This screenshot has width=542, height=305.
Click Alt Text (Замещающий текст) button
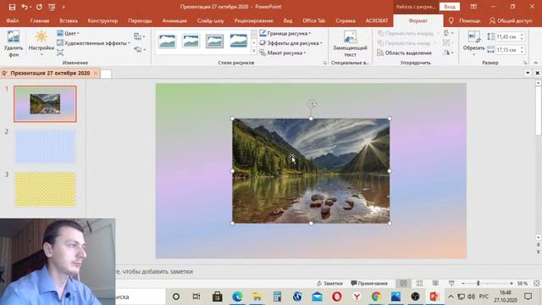coord(350,44)
